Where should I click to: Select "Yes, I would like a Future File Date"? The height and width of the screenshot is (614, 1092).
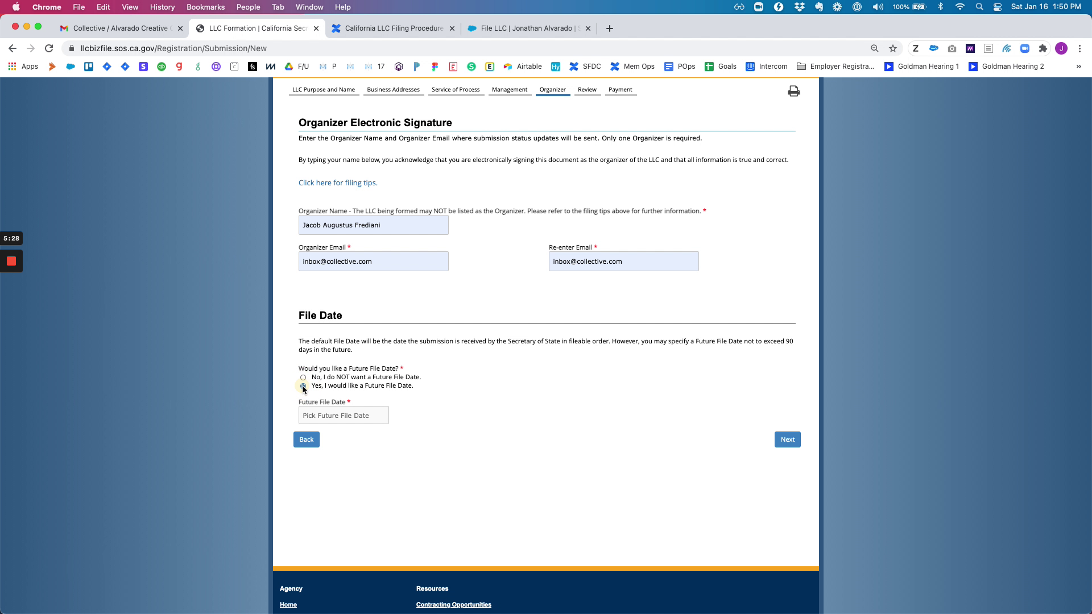click(303, 386)
